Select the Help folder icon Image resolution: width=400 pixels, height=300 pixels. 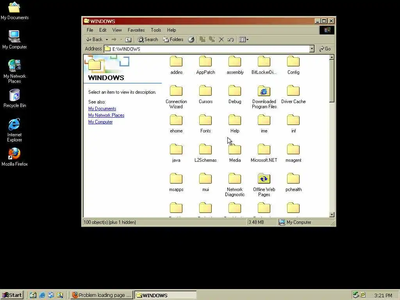pyautogui.click(x=235, y=120)
